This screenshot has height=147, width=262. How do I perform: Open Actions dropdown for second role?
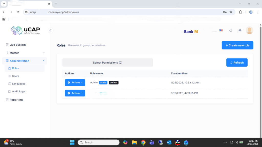(x=75, y=93)
